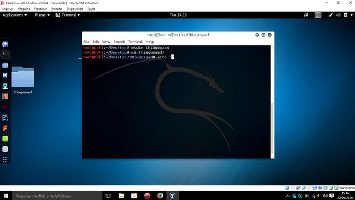
Task: Open the thiagosaad folder on the desktop
Action: [x=23, y=77]
